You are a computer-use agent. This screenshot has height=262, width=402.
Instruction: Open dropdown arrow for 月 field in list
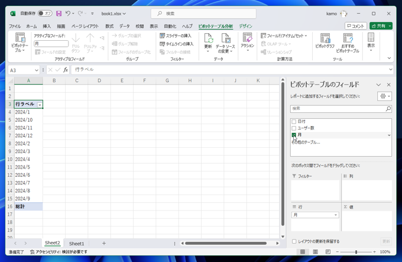click(x=389, y=135)
